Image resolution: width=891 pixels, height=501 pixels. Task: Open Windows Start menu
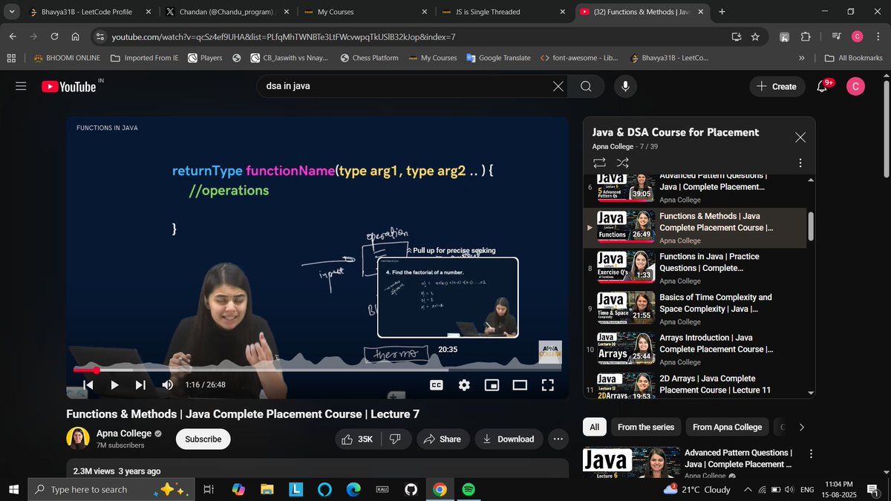pos(13,490)
